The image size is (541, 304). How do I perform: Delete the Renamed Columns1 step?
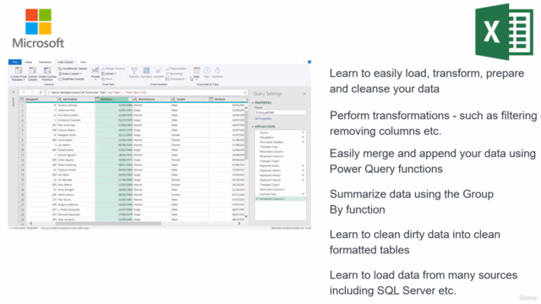click(x=257, y=199)
